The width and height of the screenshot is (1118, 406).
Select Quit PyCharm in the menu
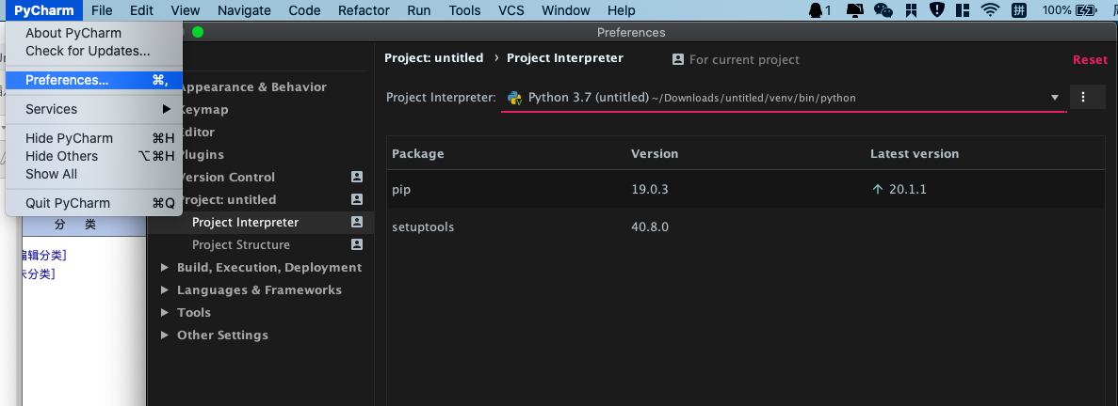[68, 203]
